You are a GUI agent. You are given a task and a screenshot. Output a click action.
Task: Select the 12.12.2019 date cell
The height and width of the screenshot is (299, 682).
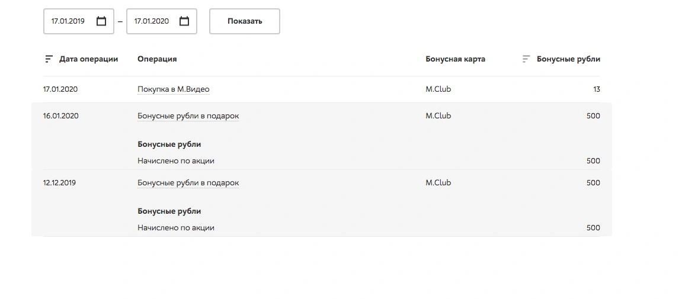coord(60,183)
